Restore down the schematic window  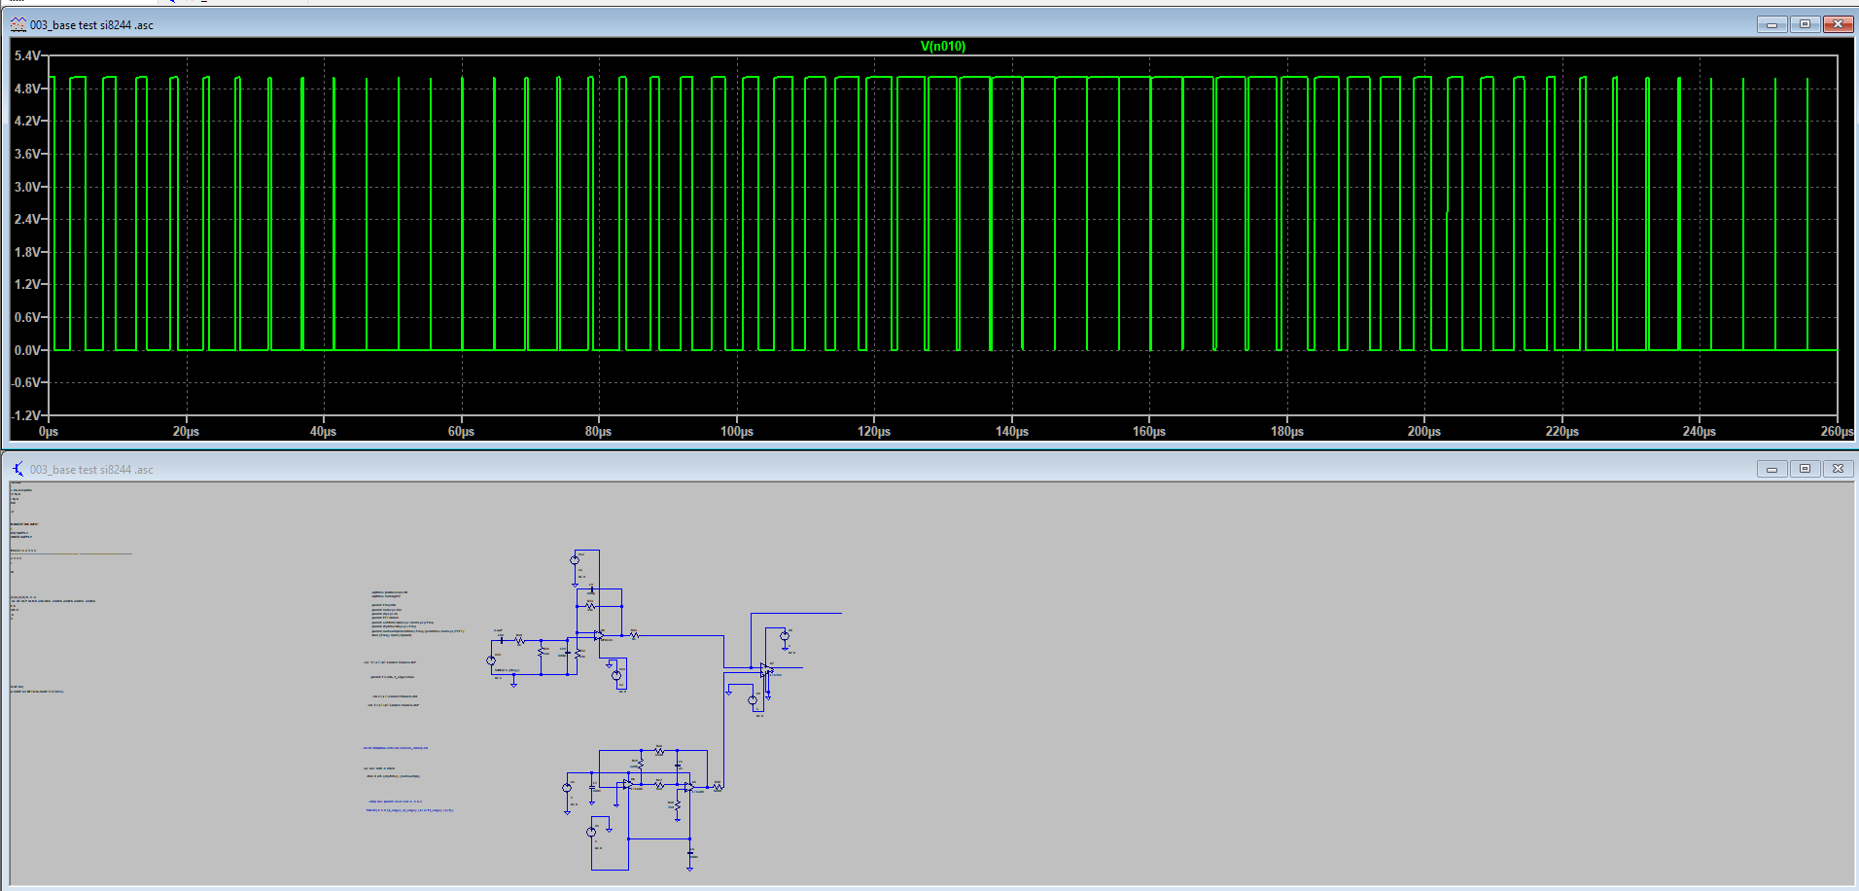tap(1805, 469)
